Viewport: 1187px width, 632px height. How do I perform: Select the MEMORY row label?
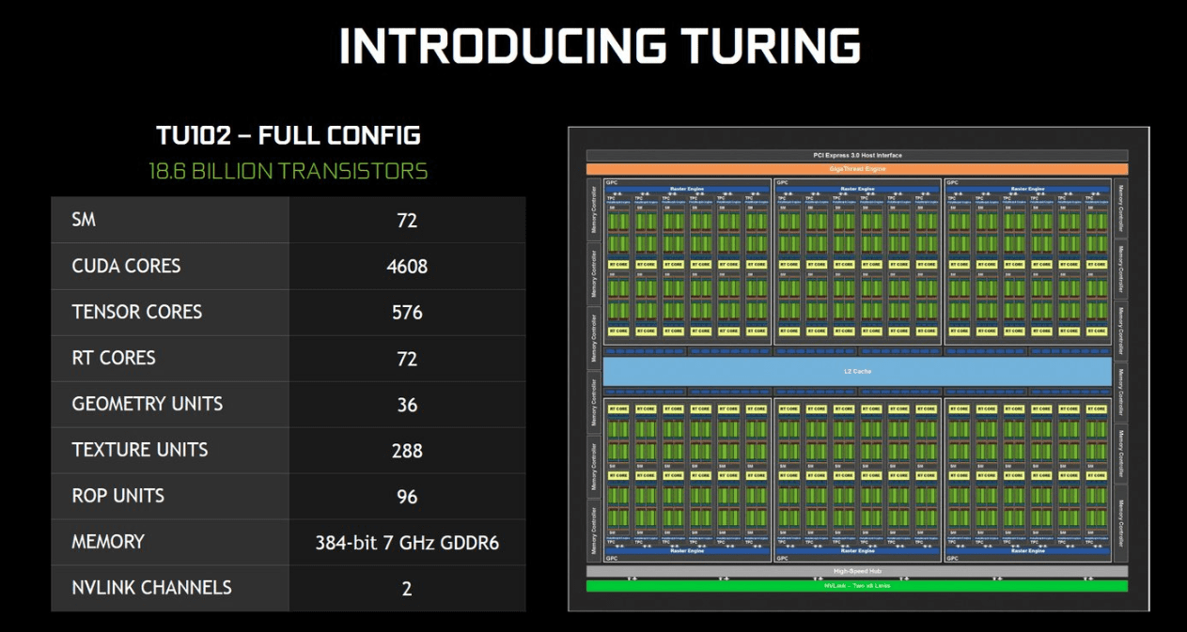coord(108,542)
